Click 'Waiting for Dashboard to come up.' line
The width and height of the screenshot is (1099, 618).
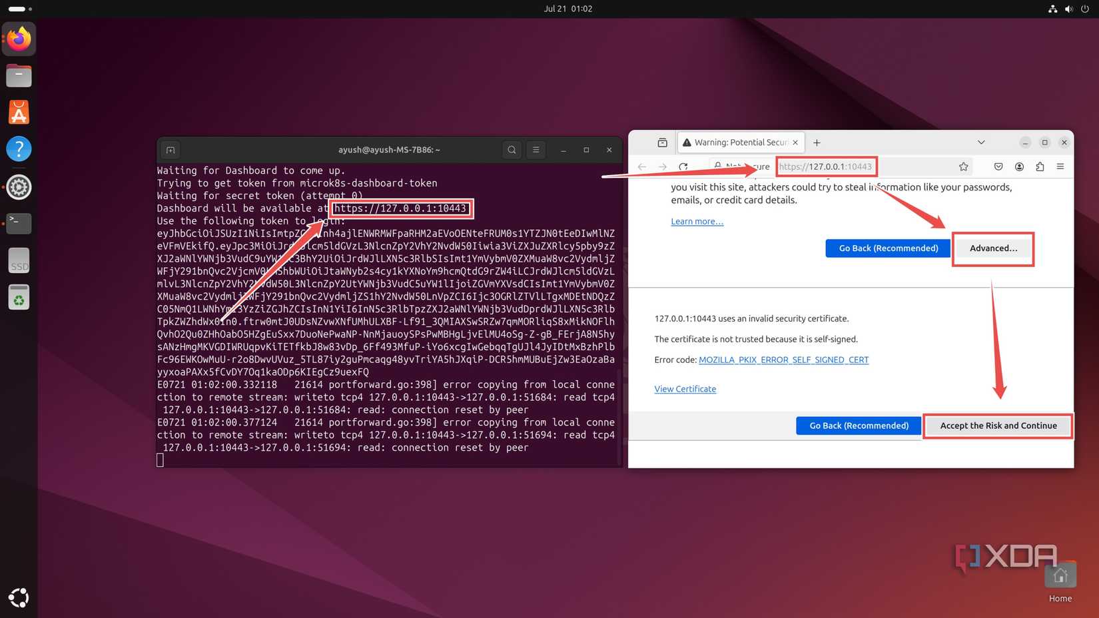coord(251,170)
